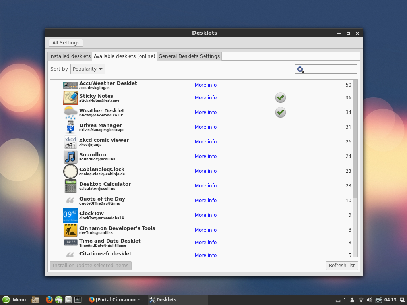Switch to the Installed desklets tab
This screenshot has width=407, height=305.
[70, 56]
